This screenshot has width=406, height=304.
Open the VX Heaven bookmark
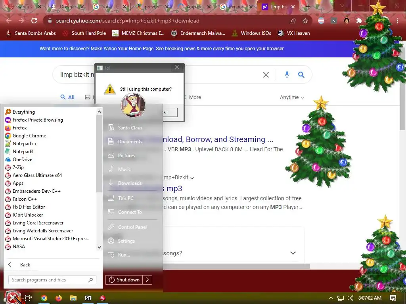tap(294, 33)
